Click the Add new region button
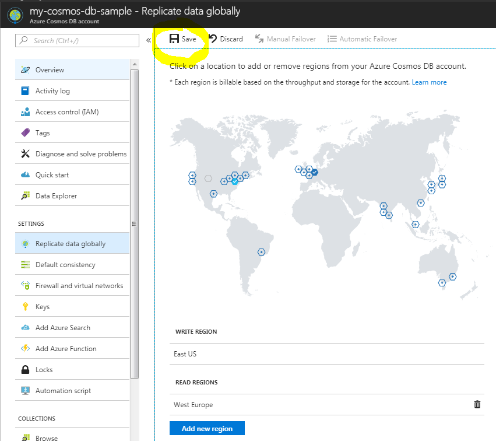 coord(207,429)
